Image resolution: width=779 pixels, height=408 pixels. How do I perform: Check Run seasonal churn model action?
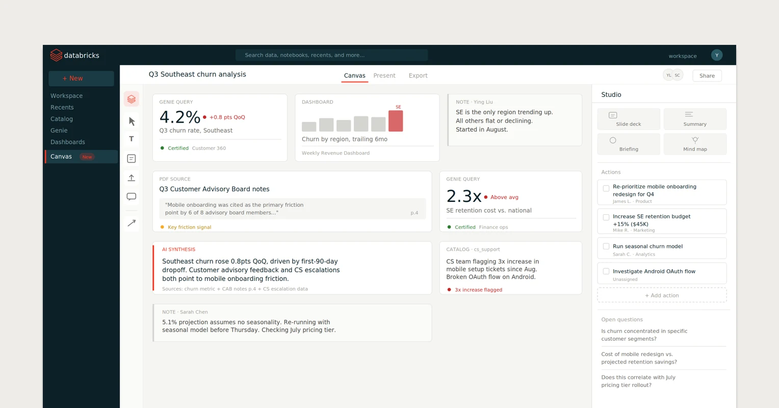click(606, 246)
